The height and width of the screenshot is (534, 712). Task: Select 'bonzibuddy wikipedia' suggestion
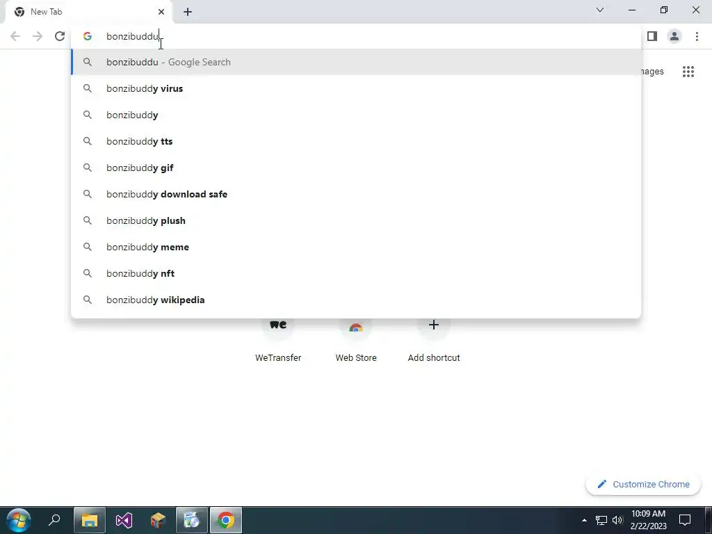tap(356, 300)
